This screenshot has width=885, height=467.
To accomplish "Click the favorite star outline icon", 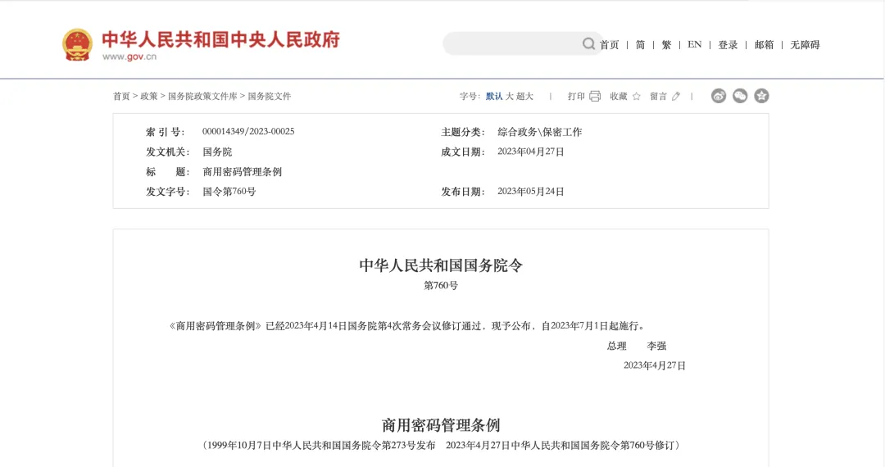I will click(x=637, y=97).
